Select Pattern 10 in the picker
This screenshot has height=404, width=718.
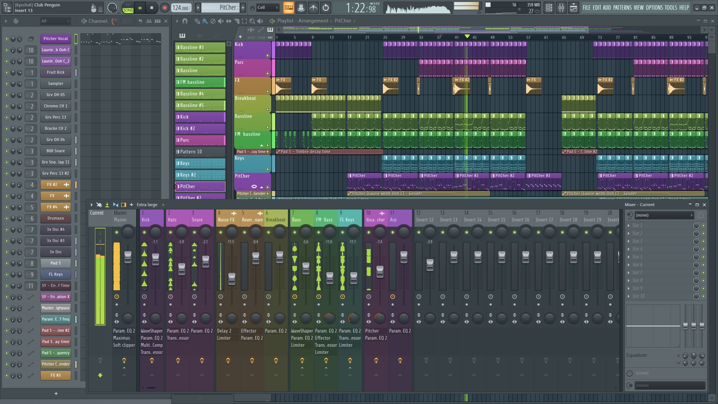click(200, 152)
